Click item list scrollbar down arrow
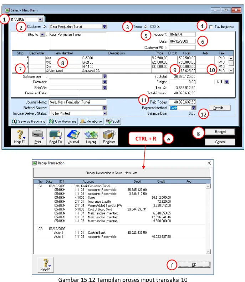 (231, 70)
